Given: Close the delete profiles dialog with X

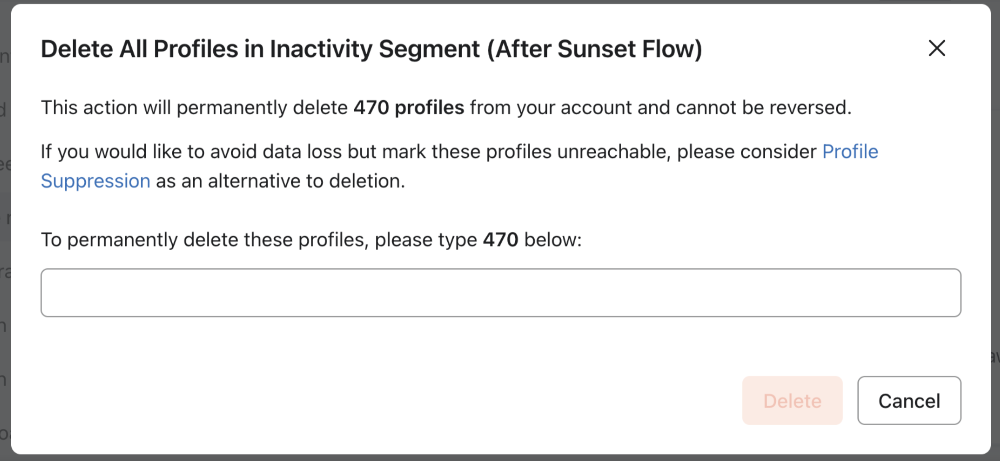Looking at the screenshot, I should tap(936, 49).
